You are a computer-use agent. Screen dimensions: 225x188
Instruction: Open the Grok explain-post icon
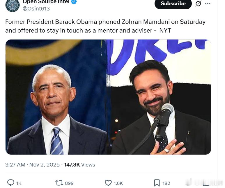point(198,4)
